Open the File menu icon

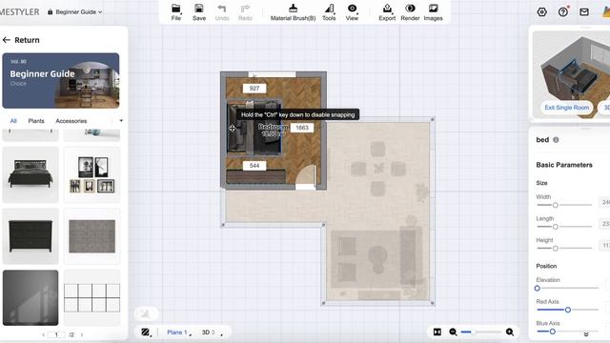tap(175, 9)
